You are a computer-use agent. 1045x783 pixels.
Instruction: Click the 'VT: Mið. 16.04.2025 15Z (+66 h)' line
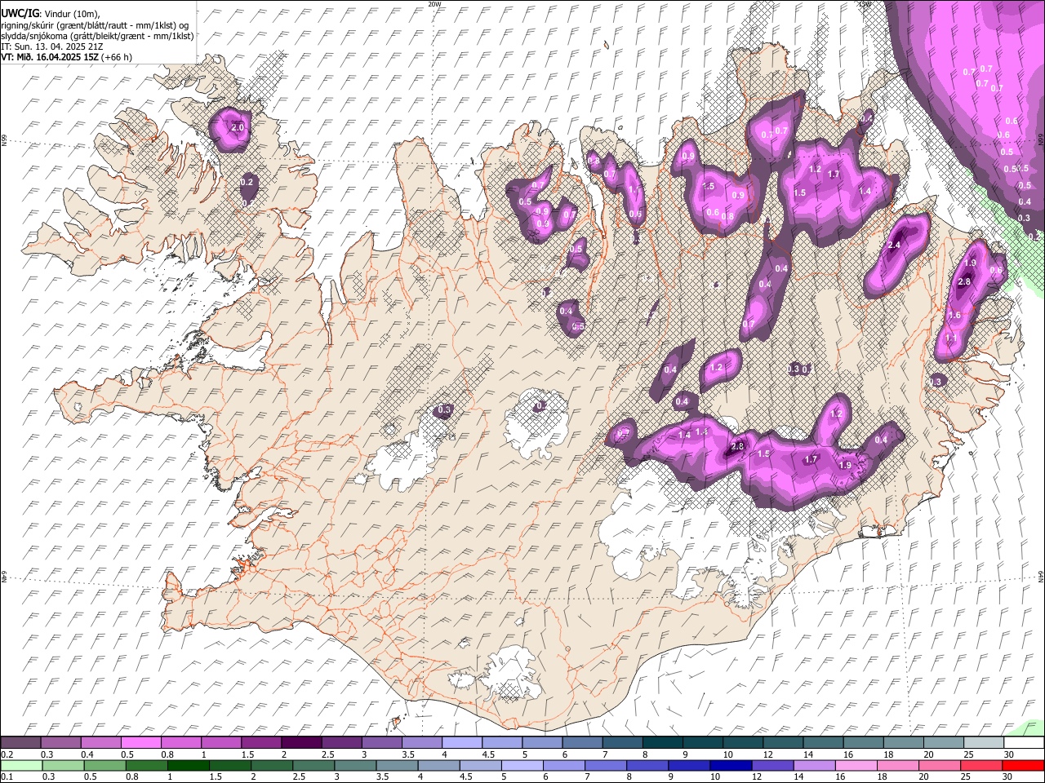66,57
